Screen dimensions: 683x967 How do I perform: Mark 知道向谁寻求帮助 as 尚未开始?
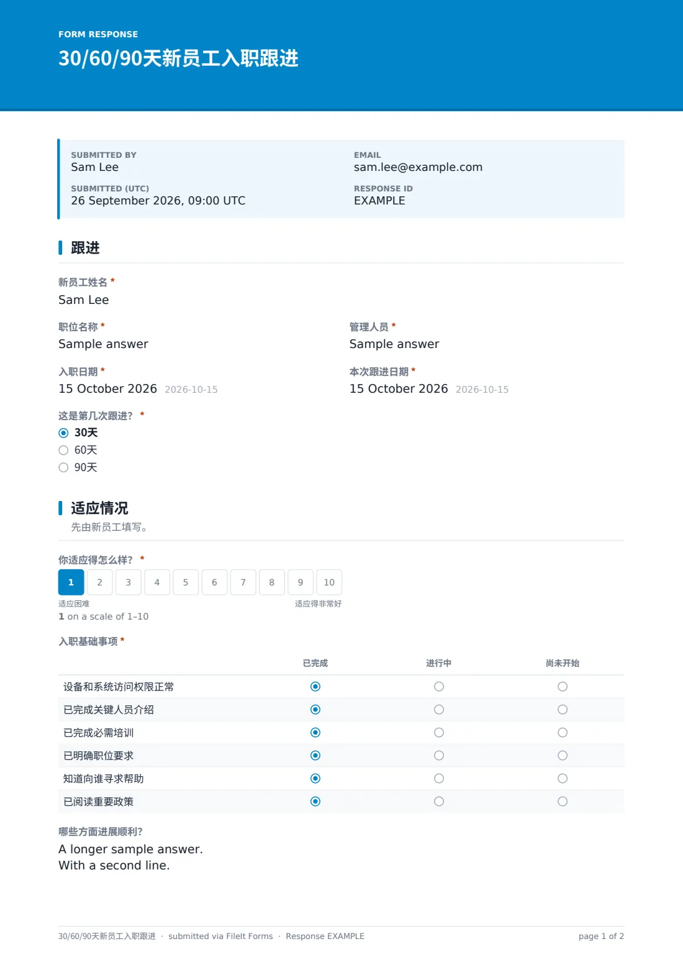[563, 779]
